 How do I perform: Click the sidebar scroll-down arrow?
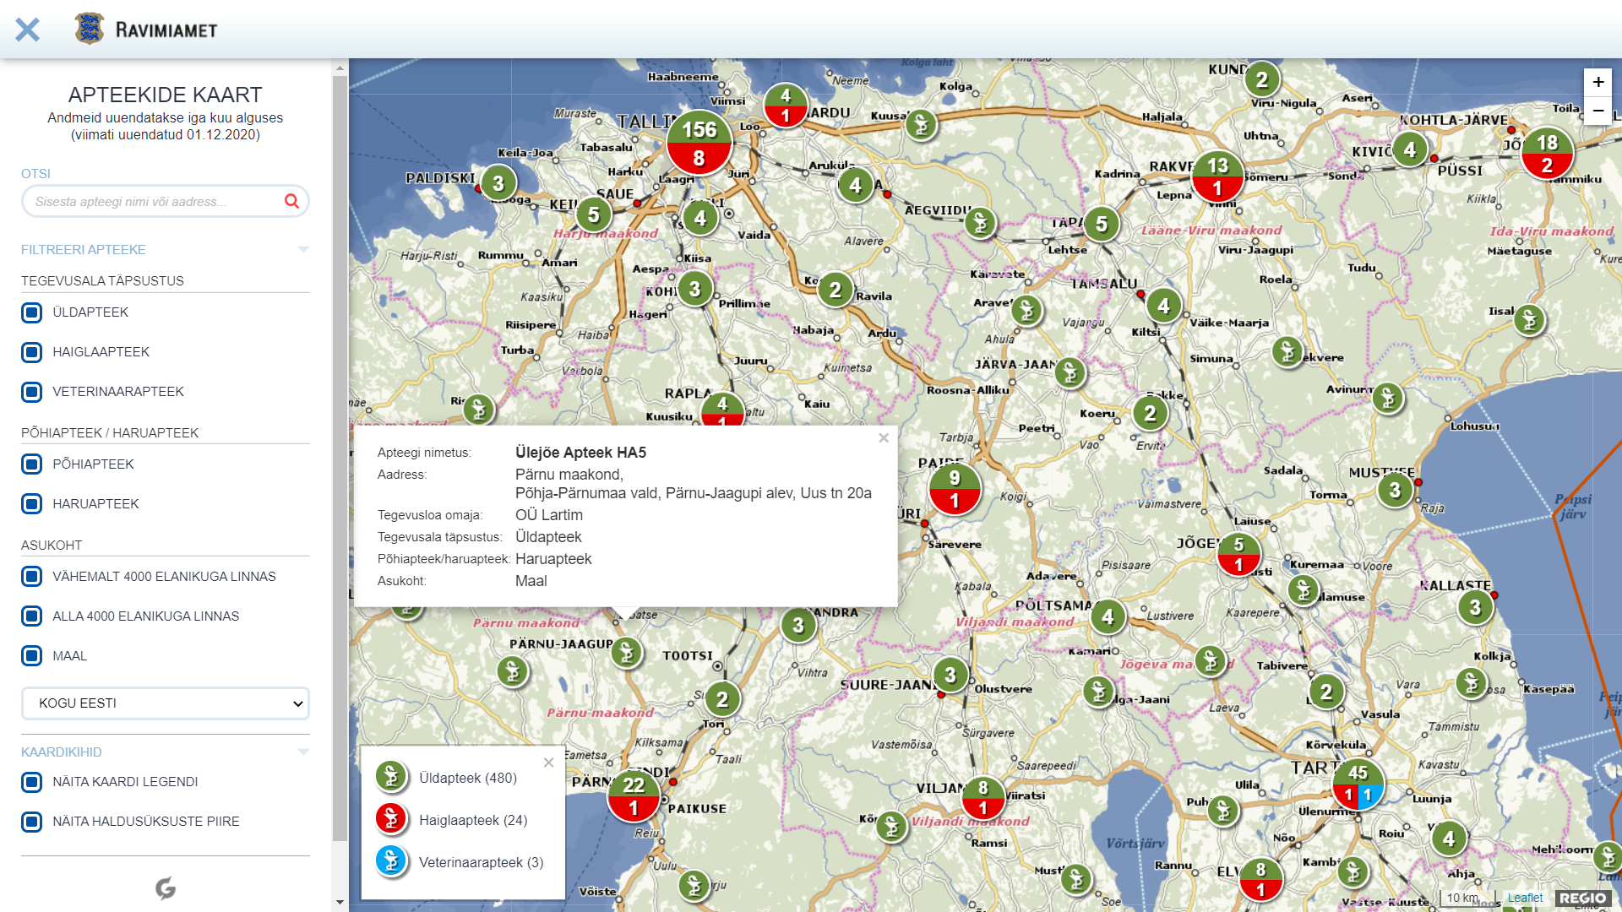click(340, 903)
